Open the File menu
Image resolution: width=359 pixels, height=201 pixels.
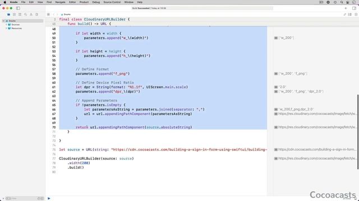(24, 2)
